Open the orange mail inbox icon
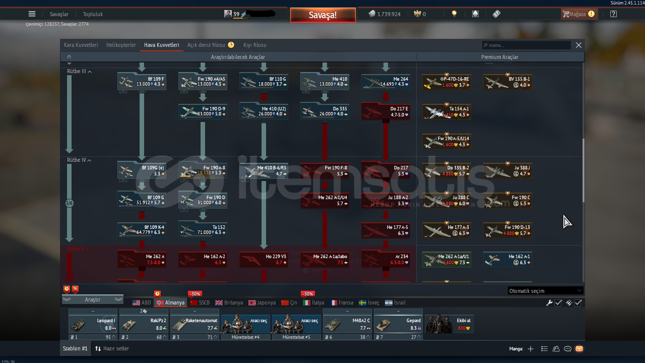645x363 pixels. point(579,348)
